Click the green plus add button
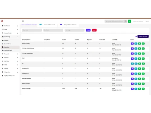The image size is (151, 113). (x=130, y=21)
